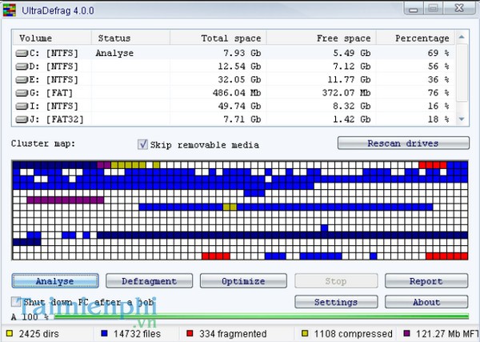Viewport: 480px width, 342px height.
Task: Click the volume list scroll down arrow
Action: tap(462, 119)
